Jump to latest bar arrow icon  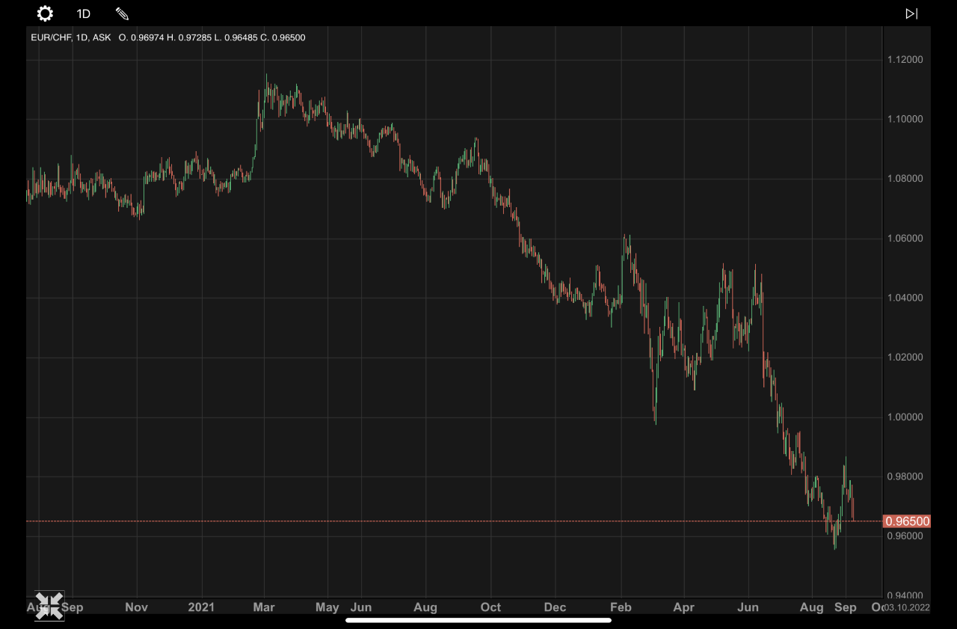point(911,13)
